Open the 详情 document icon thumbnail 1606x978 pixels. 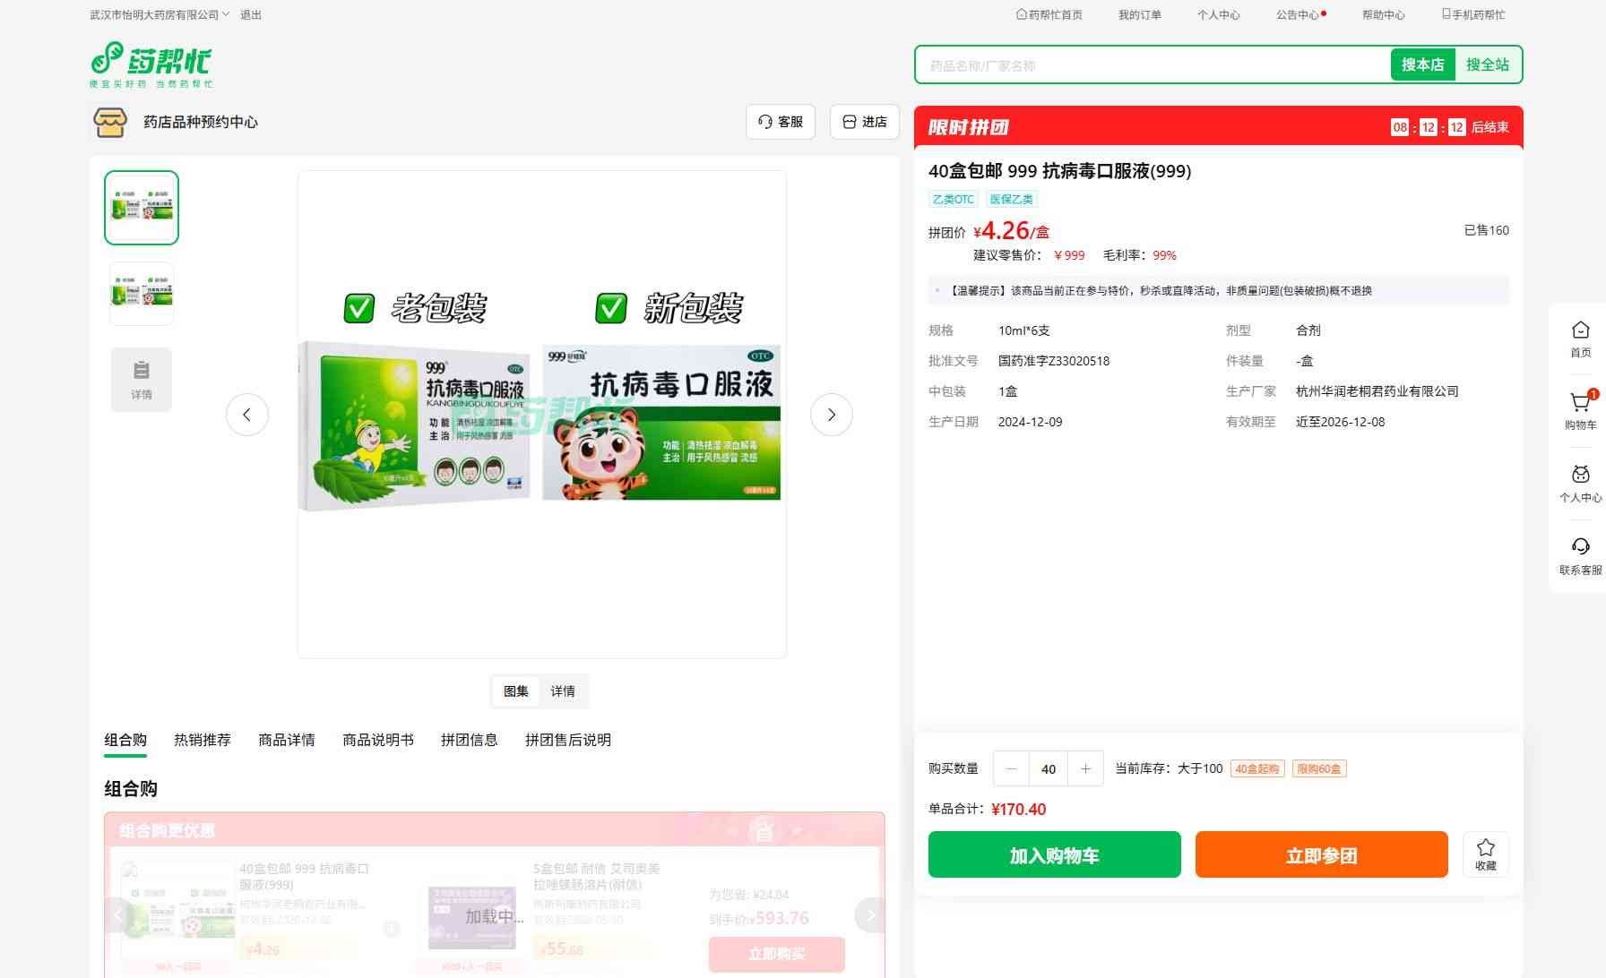point(142,379)
